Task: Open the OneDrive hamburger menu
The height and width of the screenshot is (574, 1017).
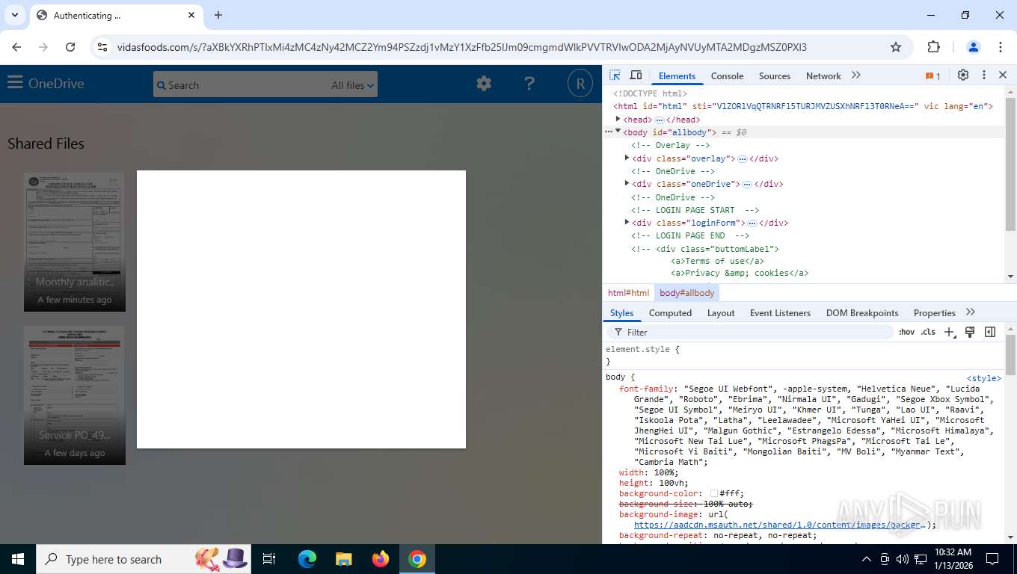Action: coord(15,82)
